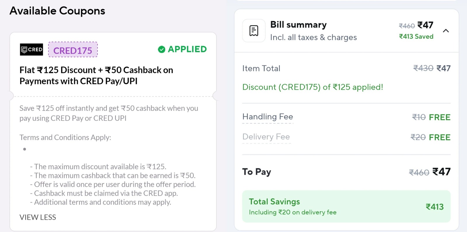
Task: Click the Terms and Conditions Apply text
Action: tap(65, 137)
